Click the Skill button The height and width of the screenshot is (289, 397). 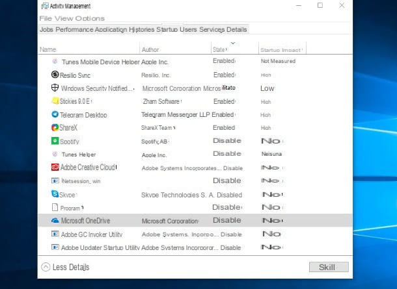coord(329,267)
